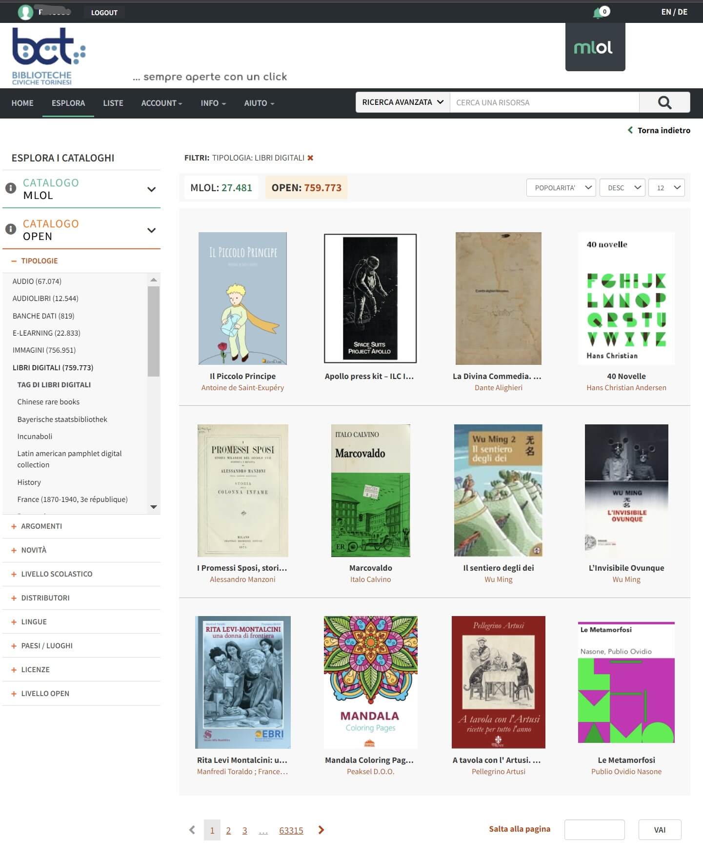Open Il Piccolo Principe book cover
Image resolution: width=703 pixels, height=858 pixels.
[x=242, y=298]
